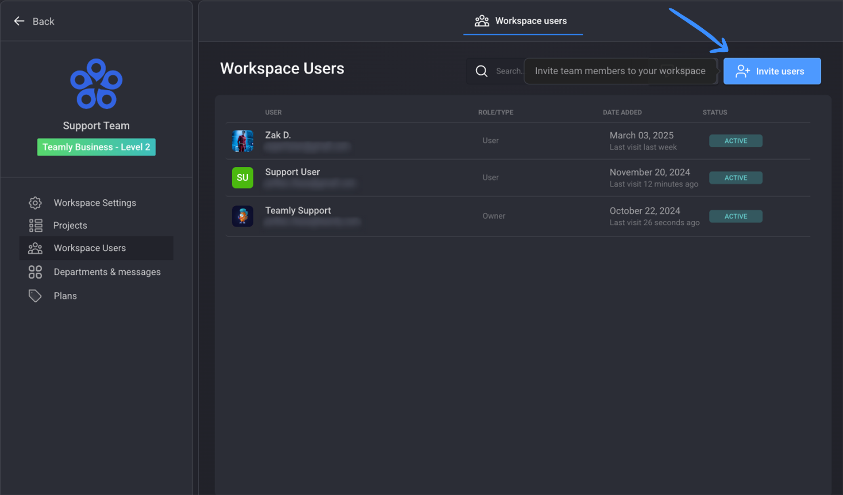Click the Back arrow icon
Viewport: 843px width, 495px height.
[19, 21]
